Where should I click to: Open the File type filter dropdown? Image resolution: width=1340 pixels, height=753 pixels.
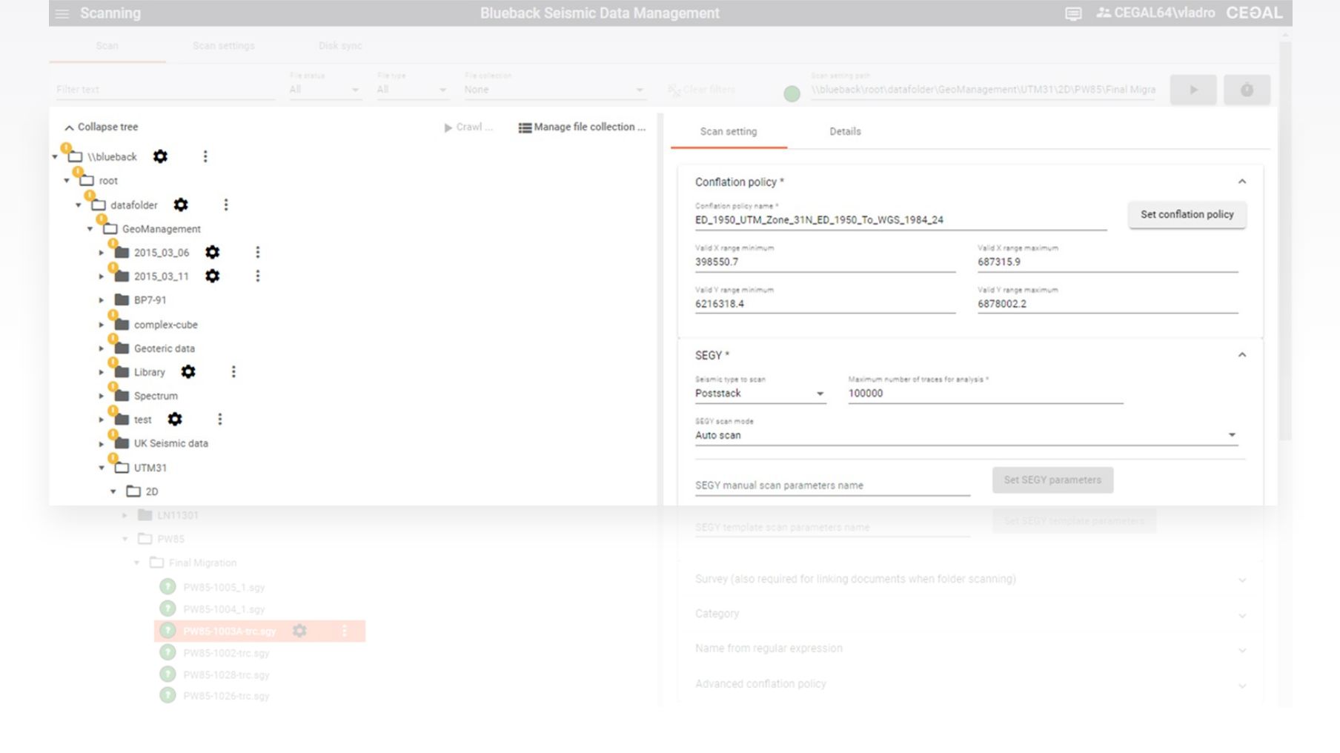pyautogui.click(x=412, y=90)
